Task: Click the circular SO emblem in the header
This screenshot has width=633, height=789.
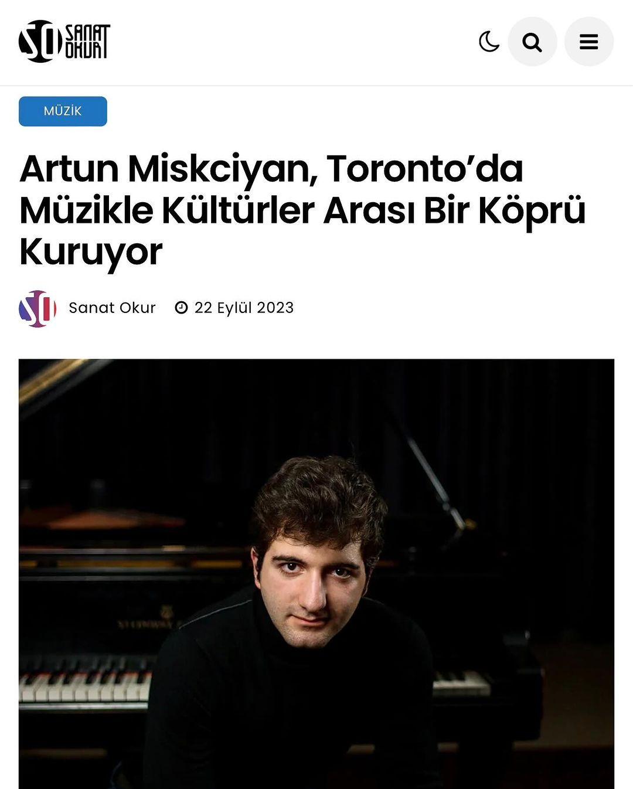Action: point(40,42)
